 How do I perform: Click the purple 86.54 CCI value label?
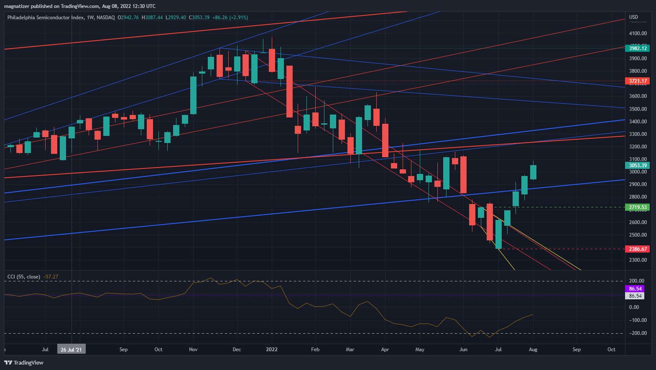(635, 289)
